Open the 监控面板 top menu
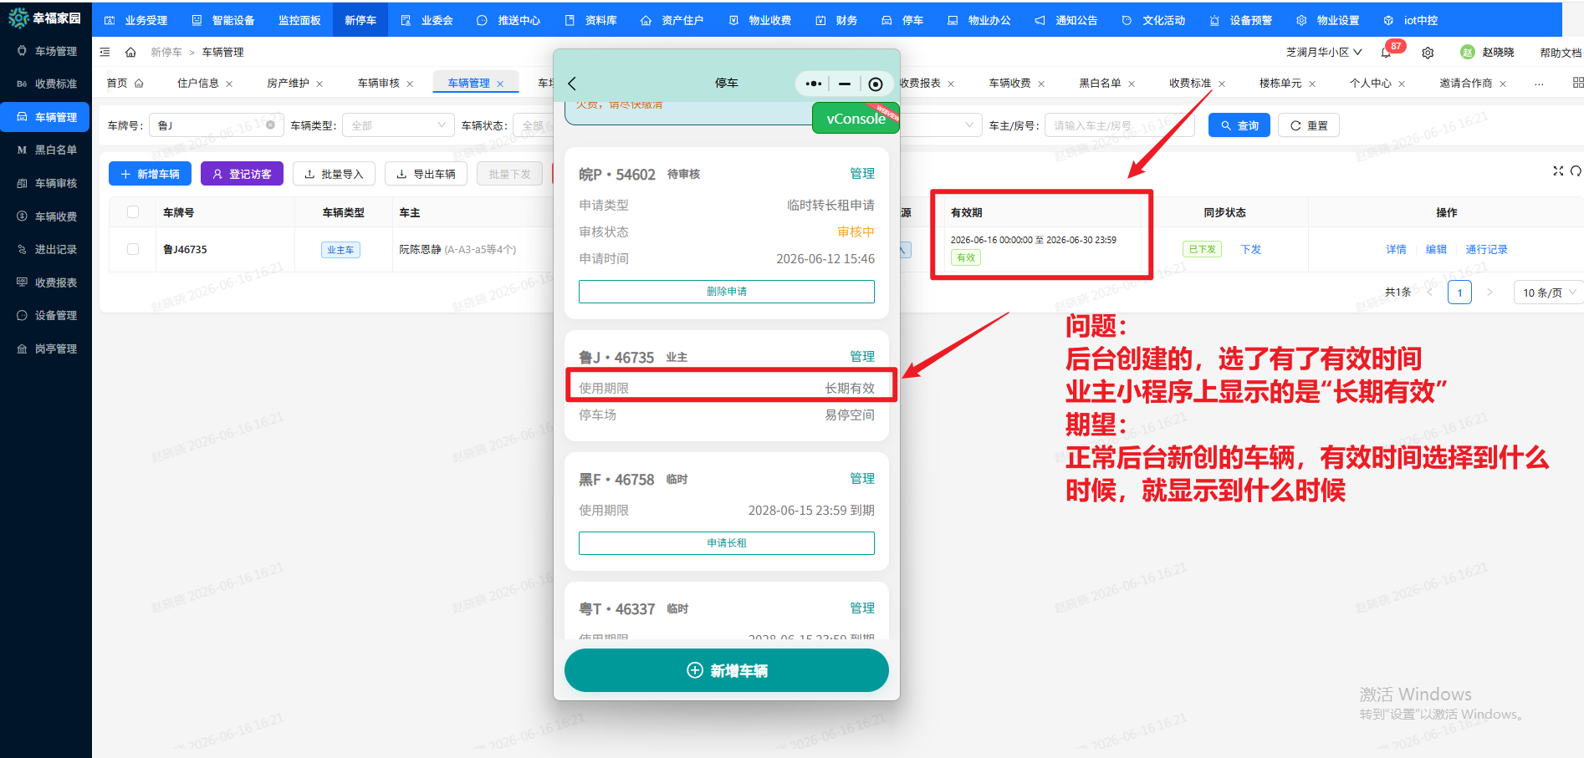1584x758 pixels. pos(299,20)
